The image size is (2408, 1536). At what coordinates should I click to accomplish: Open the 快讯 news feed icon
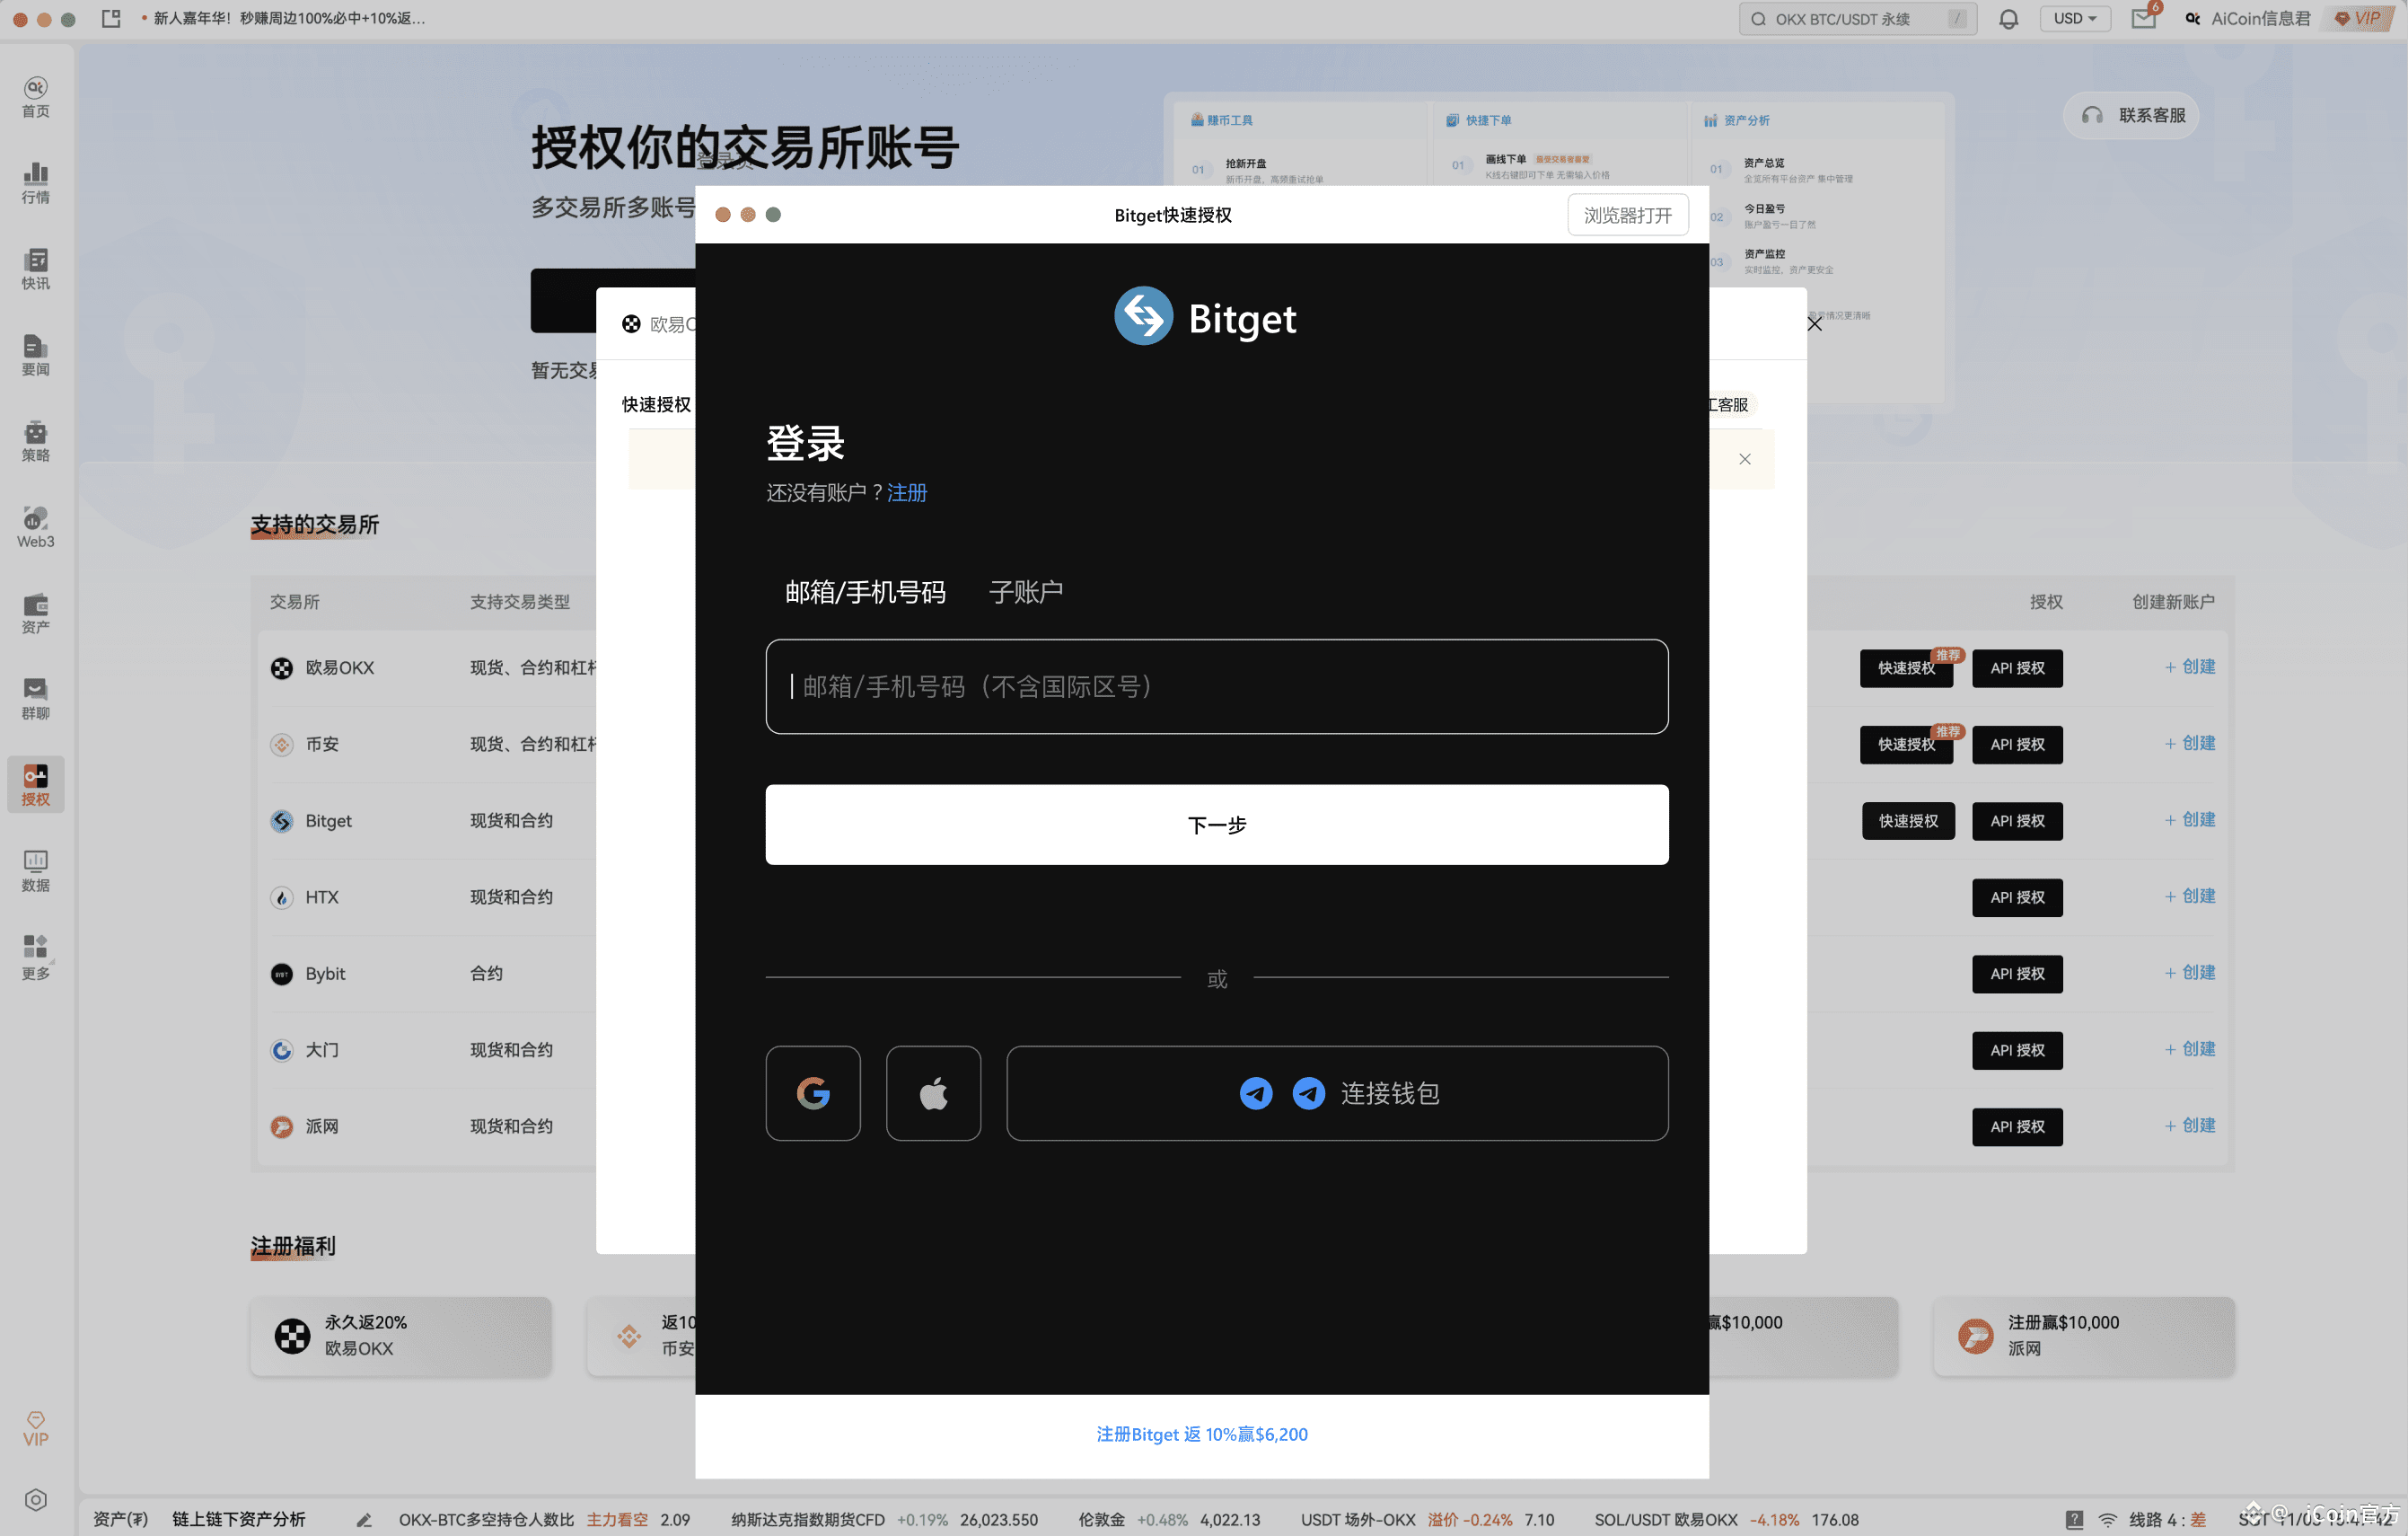(x=35, y=267)
